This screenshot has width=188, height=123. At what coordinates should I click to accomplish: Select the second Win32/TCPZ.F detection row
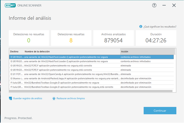(x=91, y=70)
